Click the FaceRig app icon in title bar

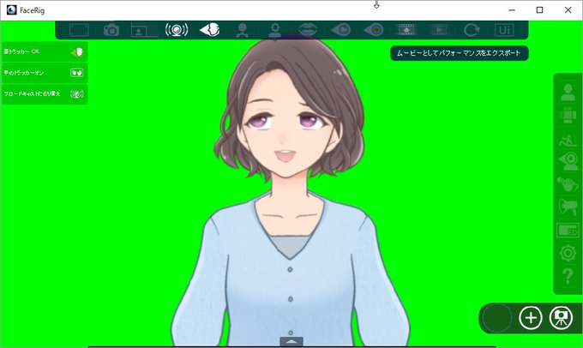(x=11, y=10)
